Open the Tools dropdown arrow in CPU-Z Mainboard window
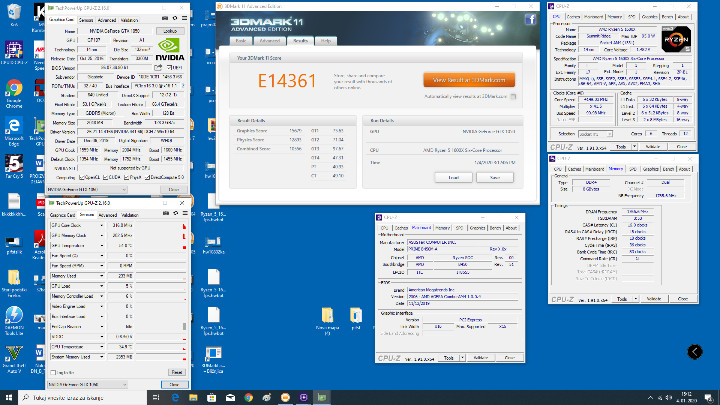Viewport: 720px width, 405px height. (x=462, y=358)
